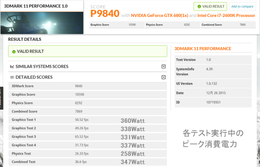This screenshot has width=260, height=167.
Task: Click the Graphics Score row value 10590
Action: coord(80,95)
